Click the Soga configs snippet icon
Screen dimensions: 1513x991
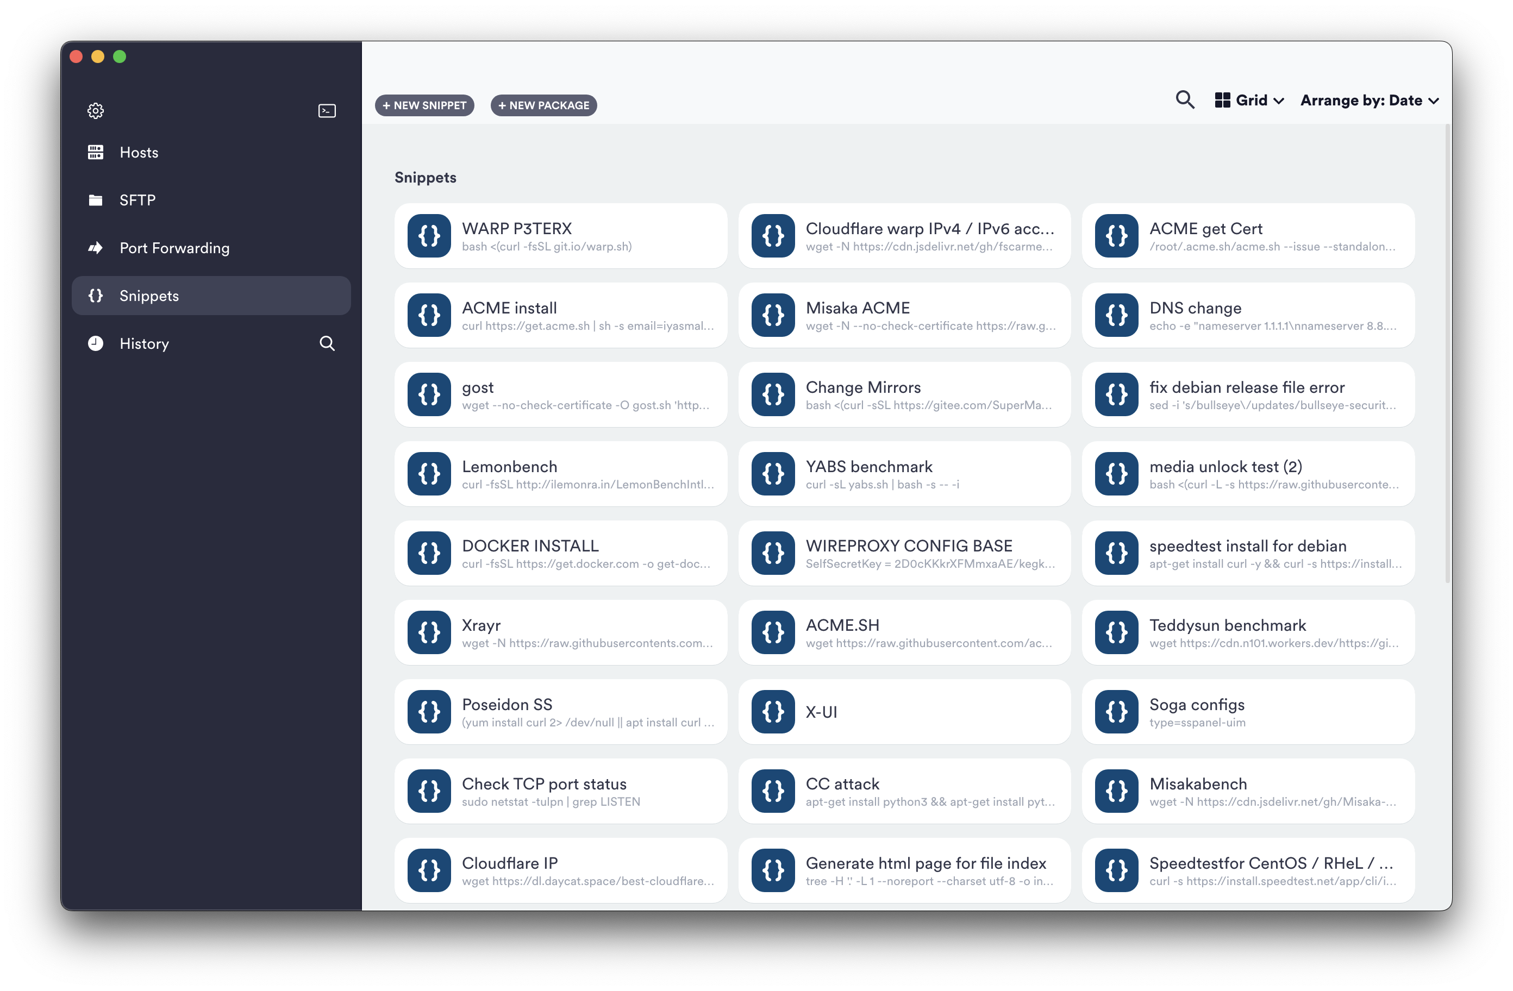[1116, 712]
